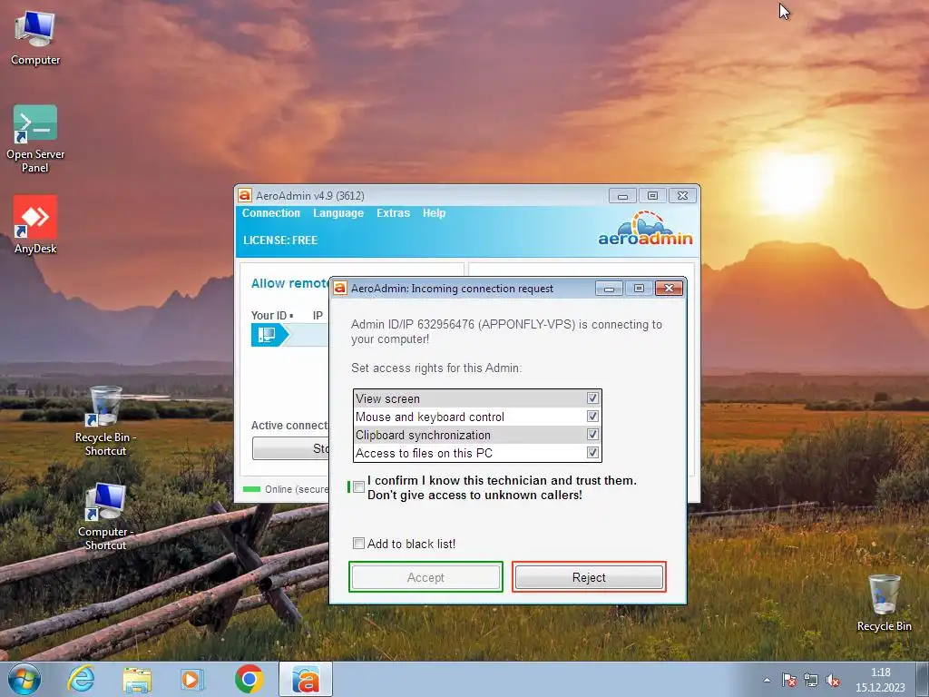Screen dimensions: 929x697
Task: Uncheck Access to files on this PC
Action: click(592, 453)
